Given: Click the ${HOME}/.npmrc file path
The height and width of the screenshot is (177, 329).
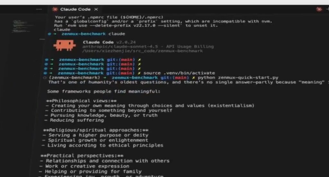Looking at the screenshot, I should pyautogui.click(x=142, y=17).
